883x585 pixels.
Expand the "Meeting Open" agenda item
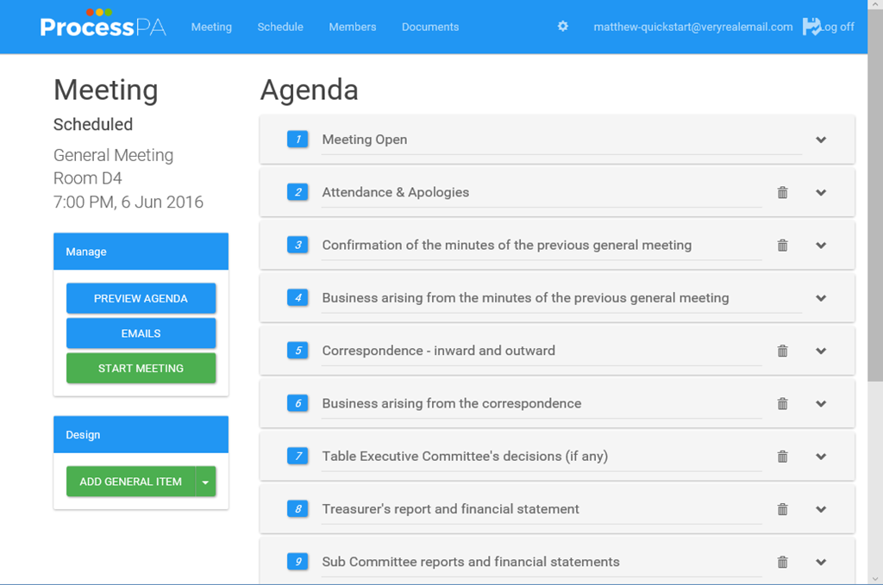[x=821, y=140]
